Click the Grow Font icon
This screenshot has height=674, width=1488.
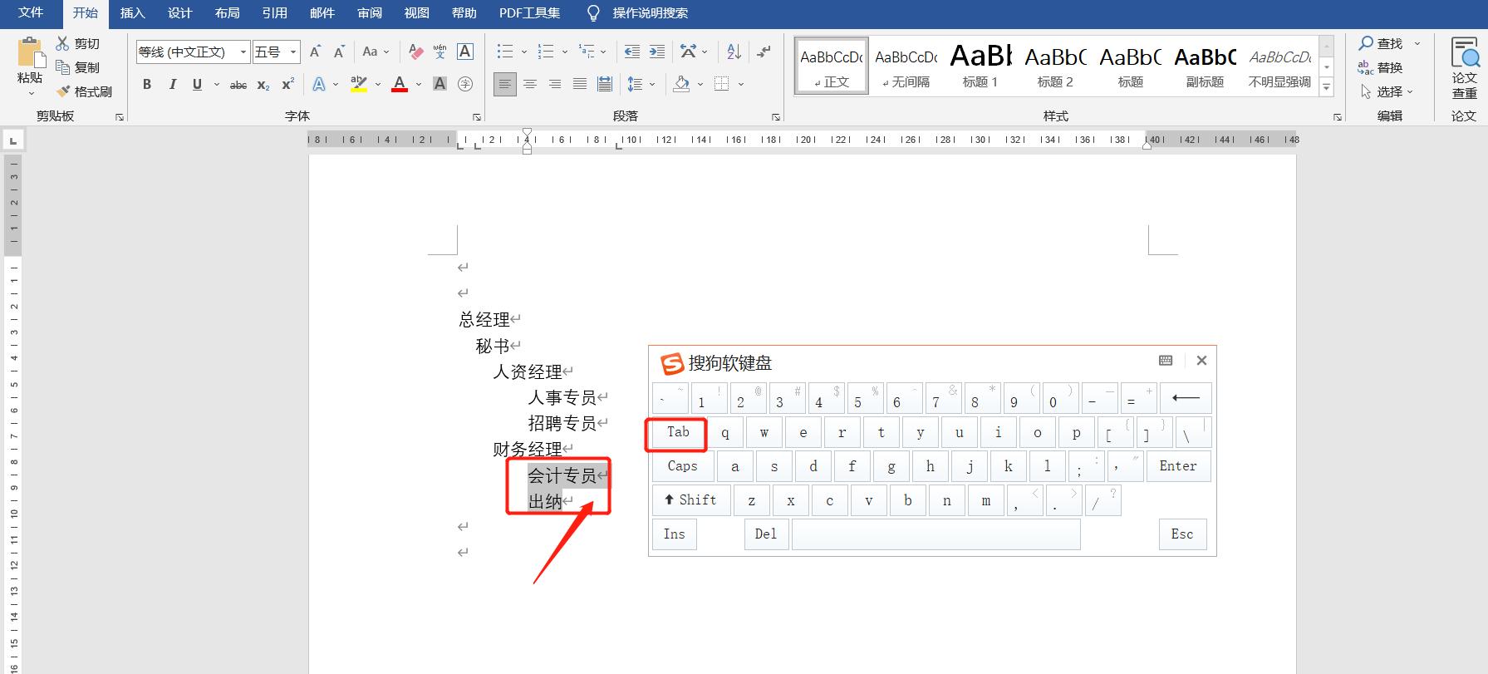coord(315,52)
